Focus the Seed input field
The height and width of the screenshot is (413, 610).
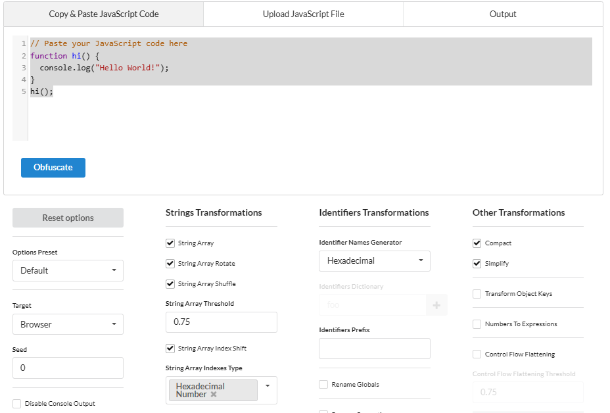(68, 368)
